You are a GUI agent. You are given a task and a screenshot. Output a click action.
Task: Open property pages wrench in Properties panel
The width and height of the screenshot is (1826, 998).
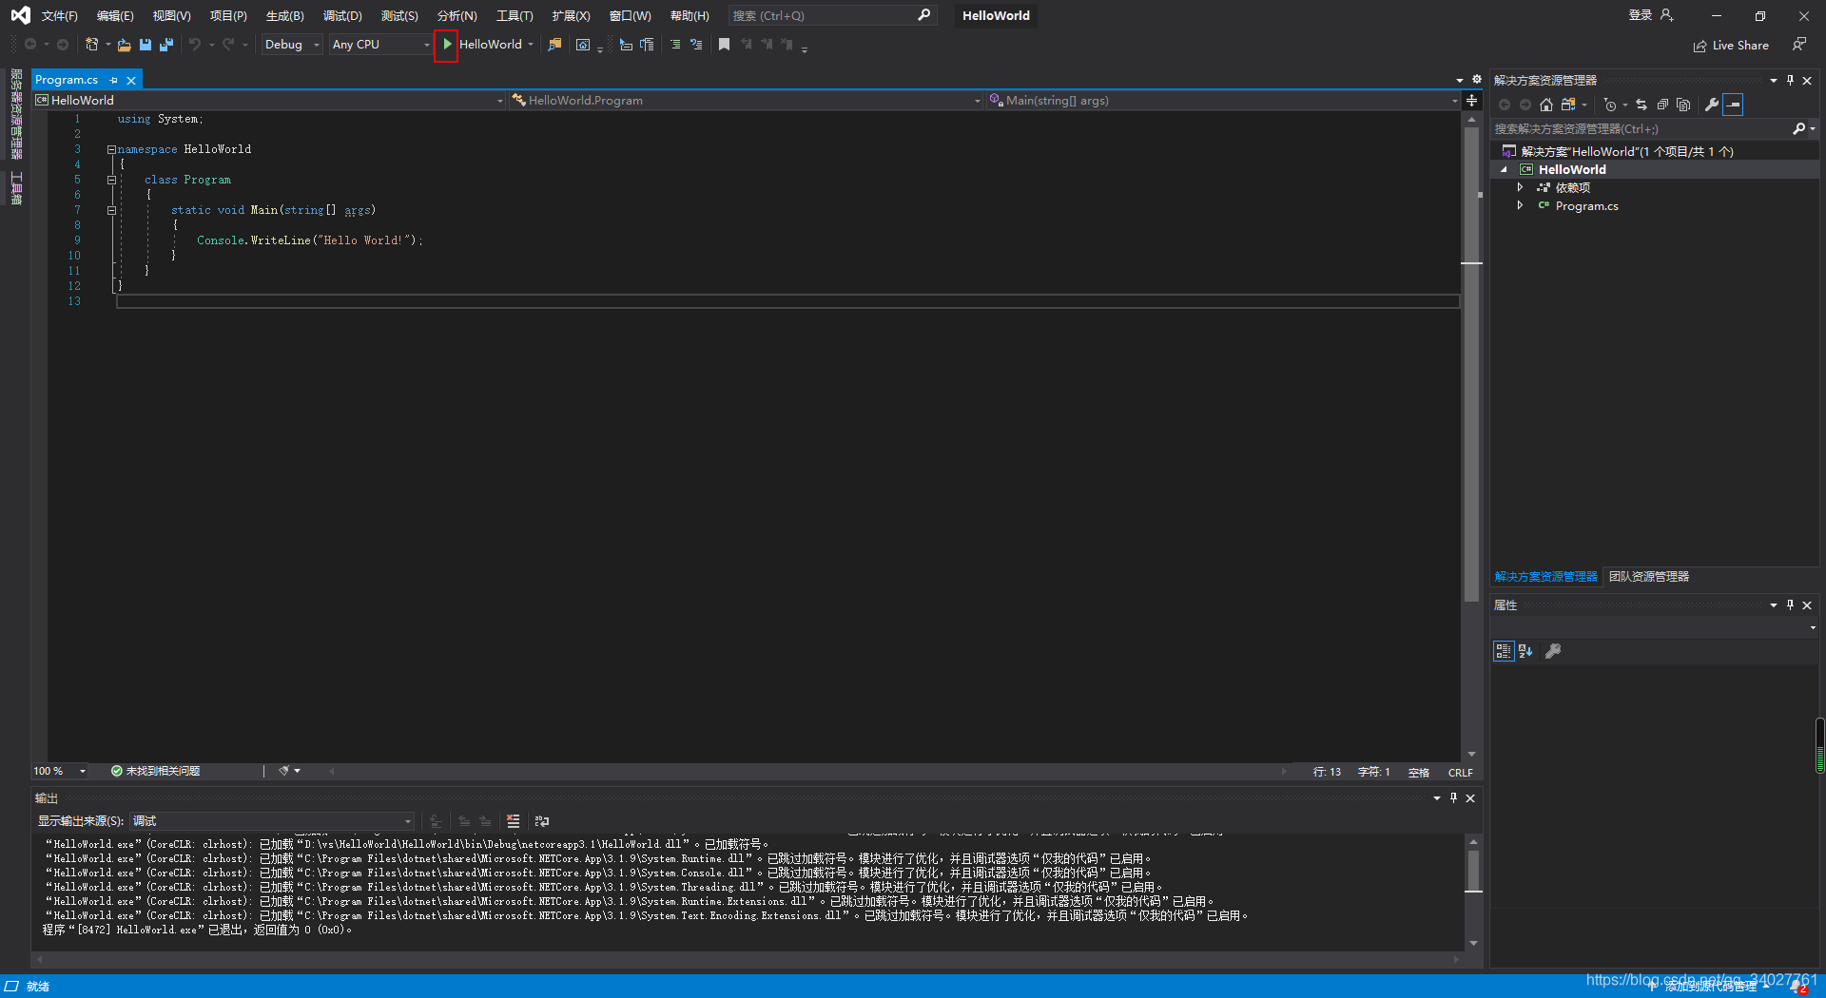click(1553, 651)
